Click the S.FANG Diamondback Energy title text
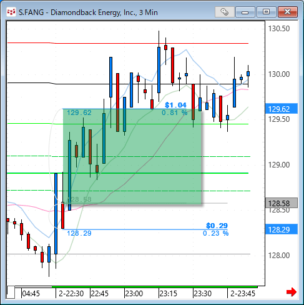The image size is (304, 305). (x=88, y=12)
